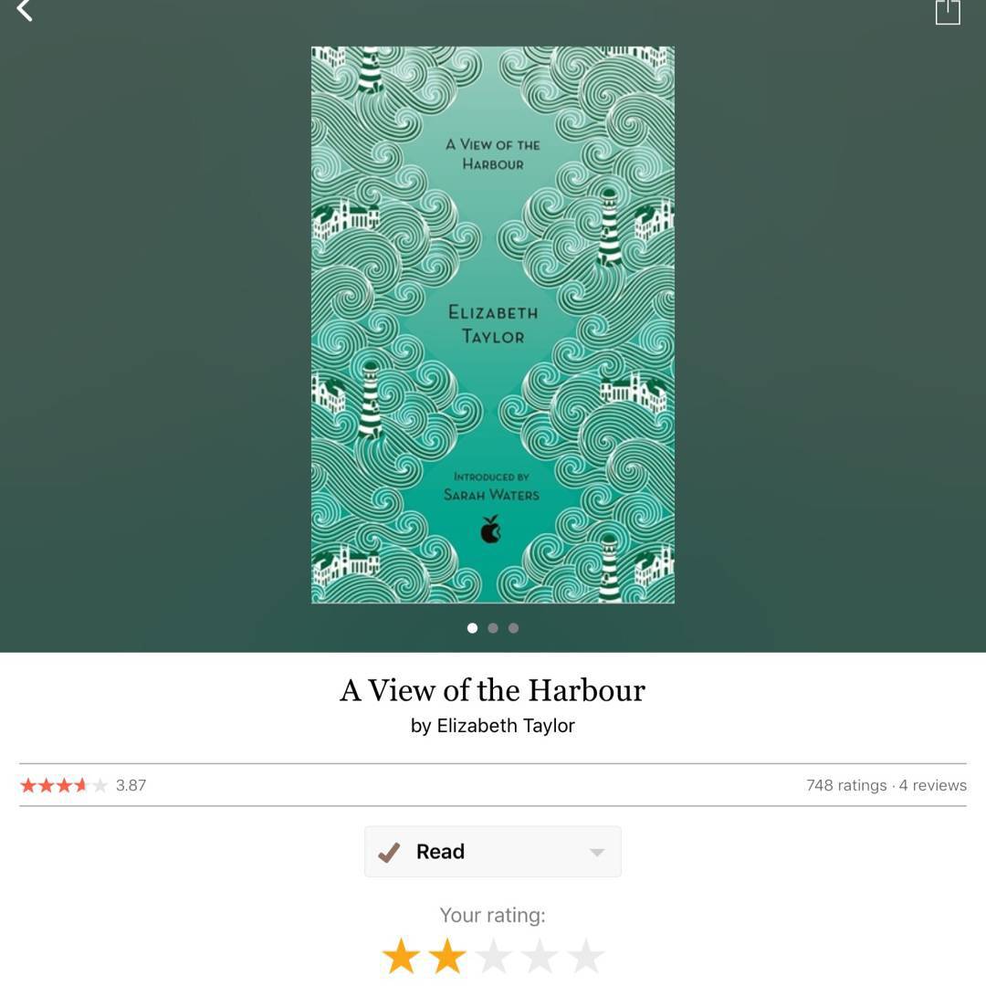Viewport: 986px width, 986px height.
Task: Select the second cover page dot
Action: (x=493, y=627)
